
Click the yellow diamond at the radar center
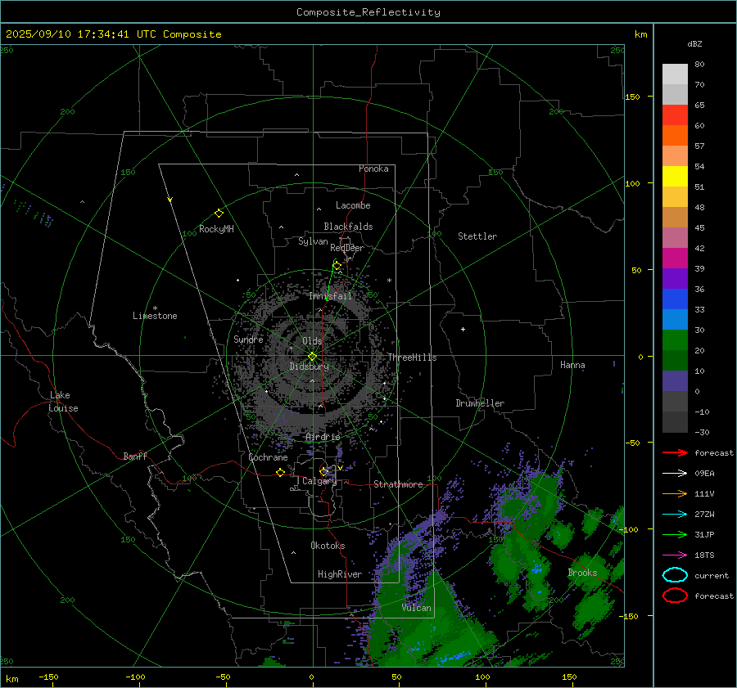pyautogui.click(x=312, y=357)
